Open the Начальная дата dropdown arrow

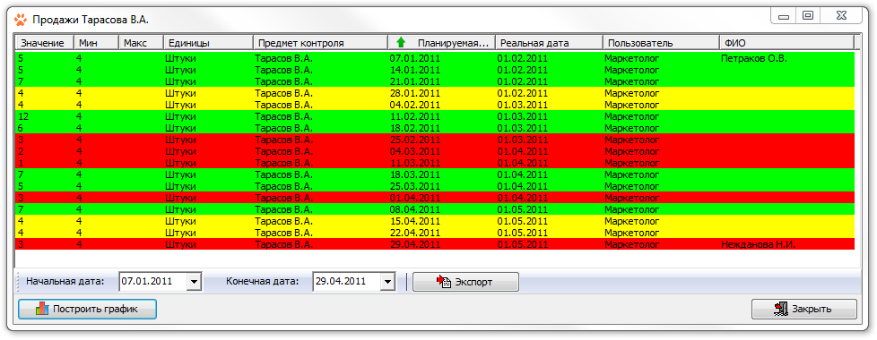coord(194,282)
